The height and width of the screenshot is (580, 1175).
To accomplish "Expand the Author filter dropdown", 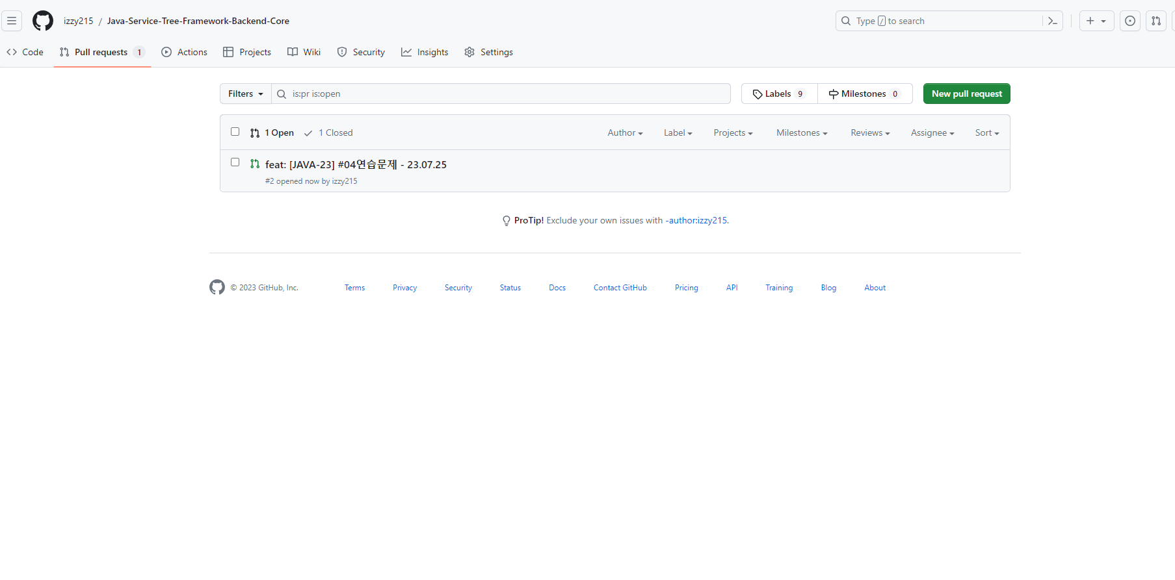I will tap(625, 132).
